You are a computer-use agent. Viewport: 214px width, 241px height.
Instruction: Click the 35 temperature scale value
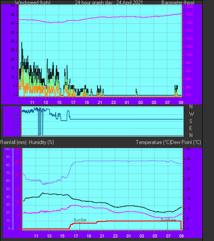pos(188,159)
